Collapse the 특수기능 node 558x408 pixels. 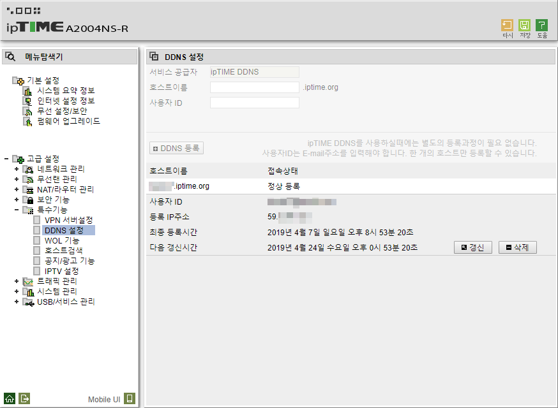pyautogui.click(x=17, y=210)
